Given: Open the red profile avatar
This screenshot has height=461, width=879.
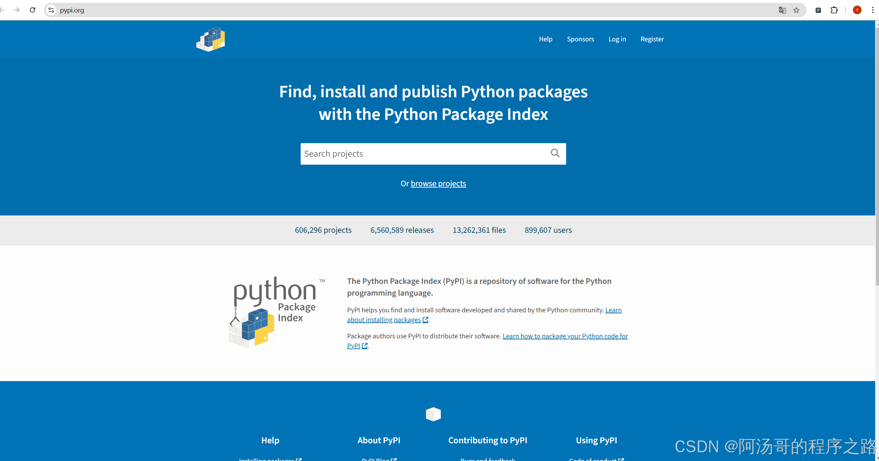Looking at the screenshot, I should click(x=857, y=10).
